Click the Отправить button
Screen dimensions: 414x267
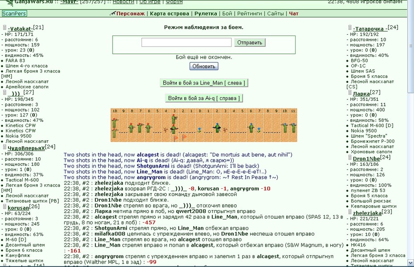(249, 43)
